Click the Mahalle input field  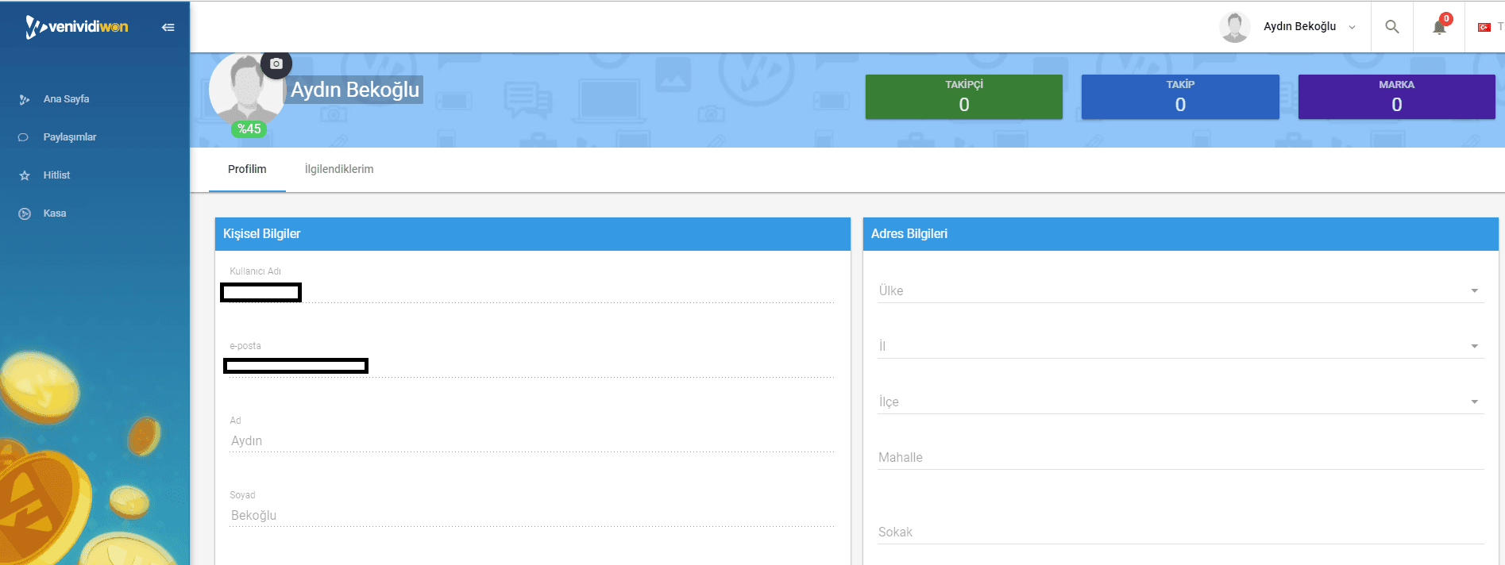point(1180,457)
